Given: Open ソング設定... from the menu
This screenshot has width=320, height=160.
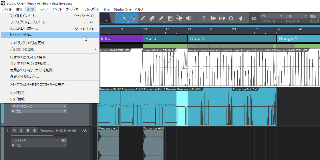Looking at the screenshot, I should (x=50, y=93).
